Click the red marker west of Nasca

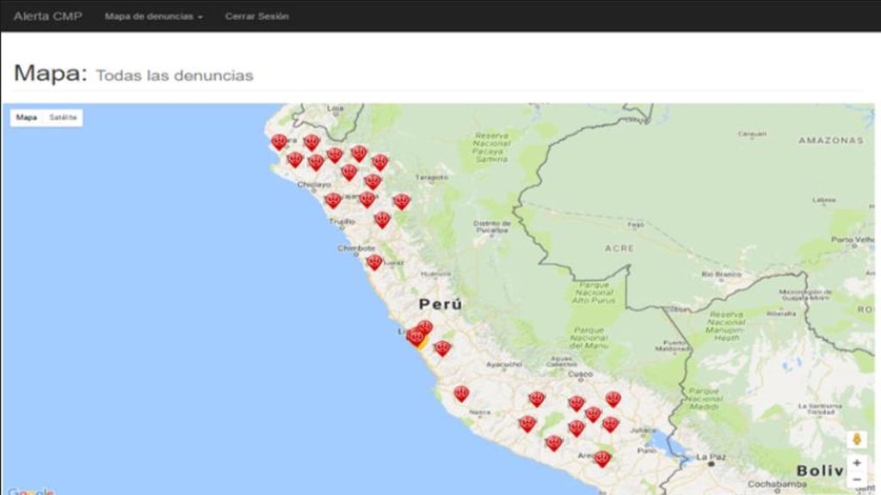tap(461, 394)
